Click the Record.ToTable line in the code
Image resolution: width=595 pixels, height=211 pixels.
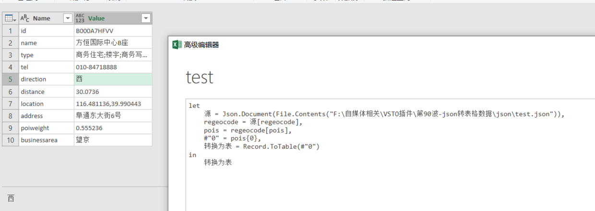[x=262, y=147]
